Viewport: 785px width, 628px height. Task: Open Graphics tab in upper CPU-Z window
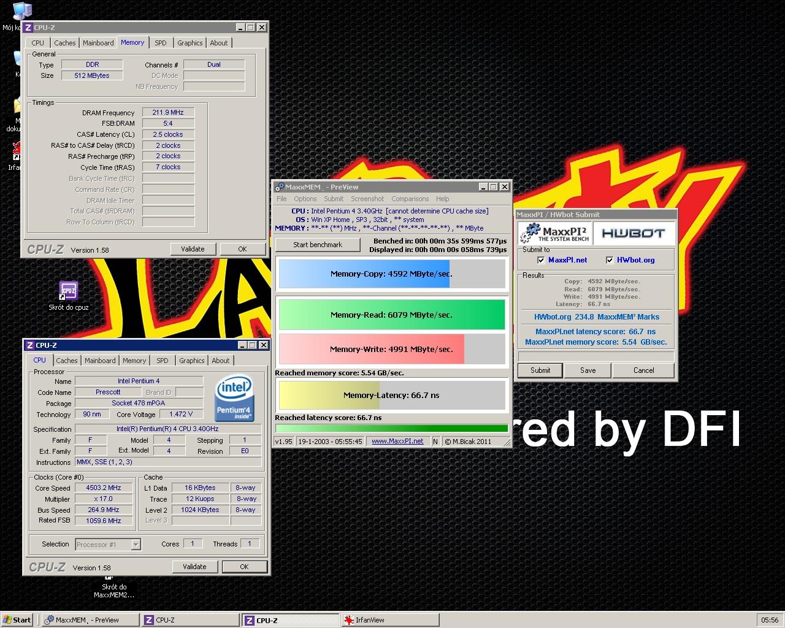coord(190,43)
